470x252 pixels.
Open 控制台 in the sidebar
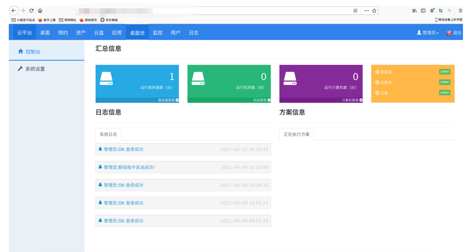tap(47, 51)
